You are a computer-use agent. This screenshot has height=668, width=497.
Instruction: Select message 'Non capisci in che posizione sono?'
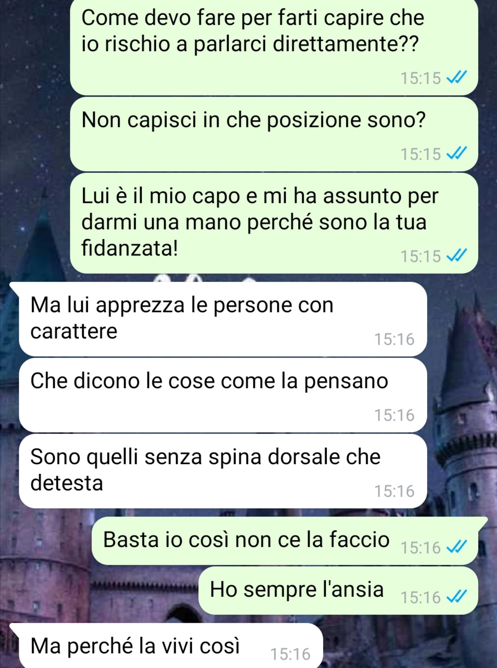(x=274, y=134)
